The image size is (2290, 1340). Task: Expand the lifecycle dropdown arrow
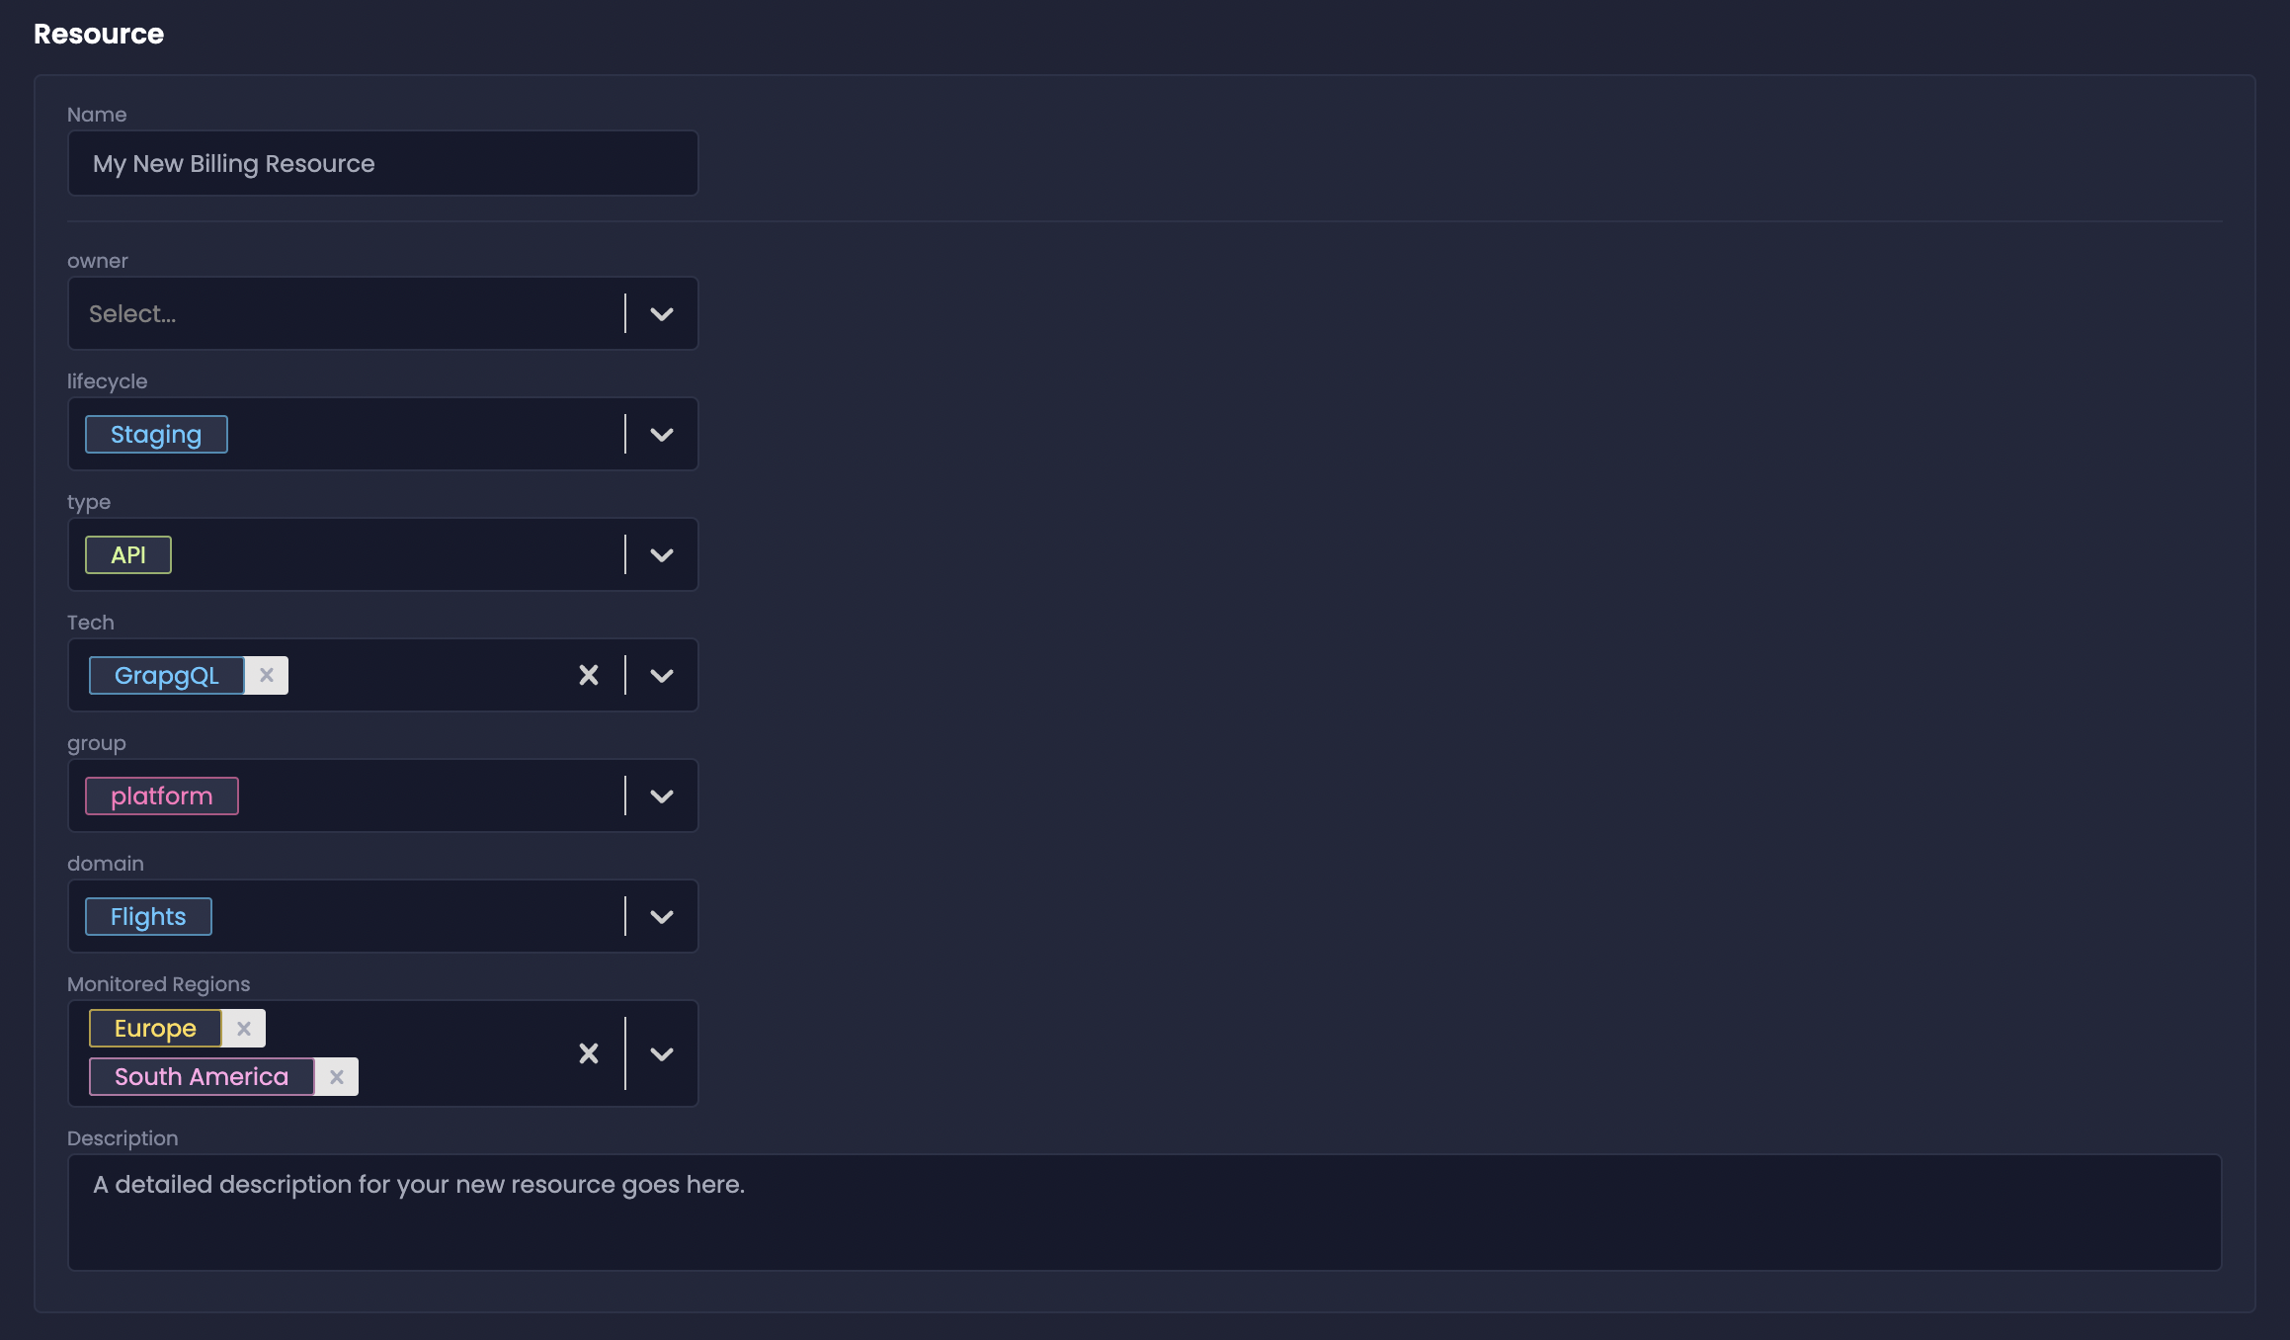662,434
